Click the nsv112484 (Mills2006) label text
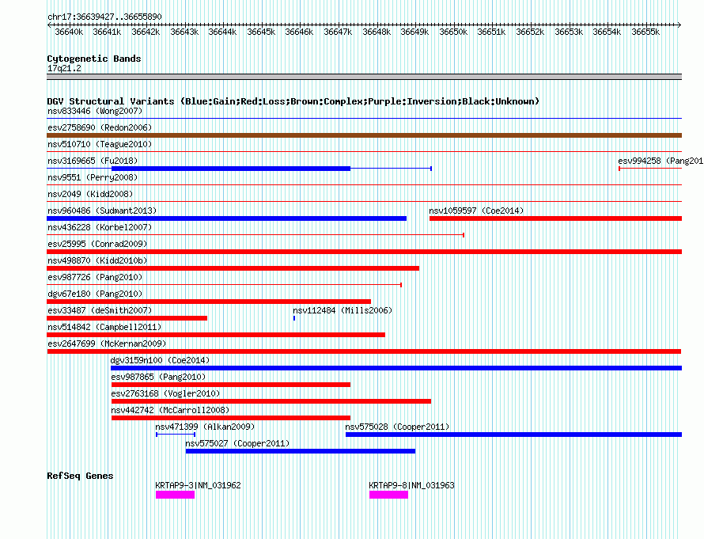 click(343, 310)
